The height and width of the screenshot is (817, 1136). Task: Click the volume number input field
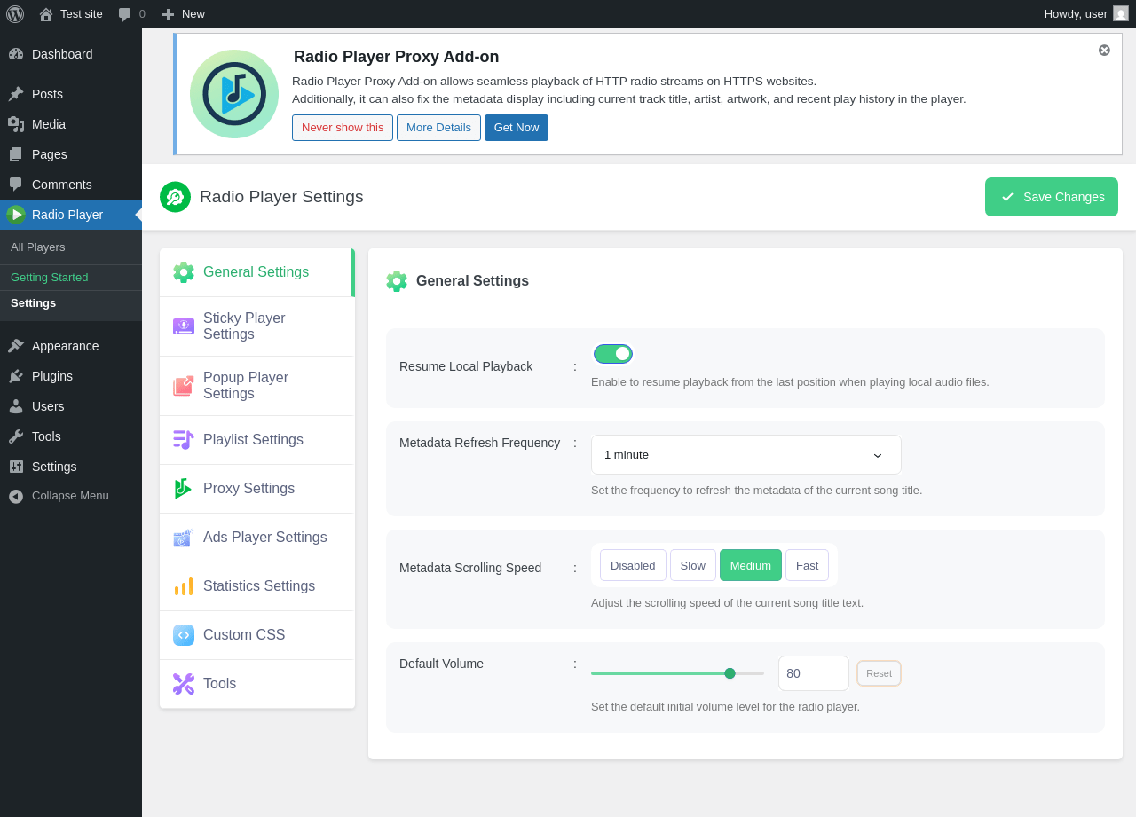pyautogui.click(x=813, y=673)
